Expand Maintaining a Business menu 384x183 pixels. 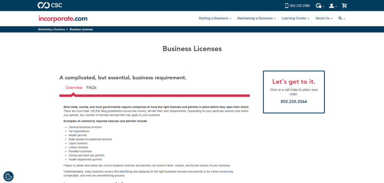[x=256, y=18]
